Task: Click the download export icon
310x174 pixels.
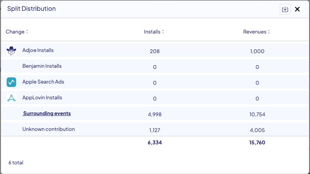Action: click(x=285, y=9)
